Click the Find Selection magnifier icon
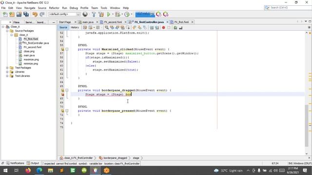The image size is (312, 175). pos(107,28)
